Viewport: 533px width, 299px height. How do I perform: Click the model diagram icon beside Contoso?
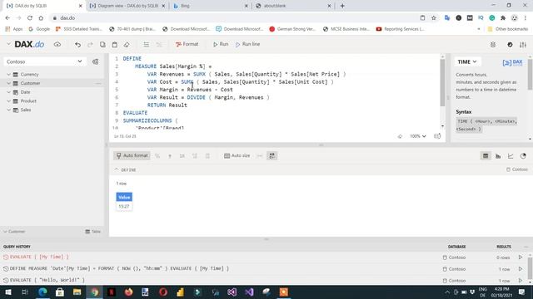(x=95, y=61)
